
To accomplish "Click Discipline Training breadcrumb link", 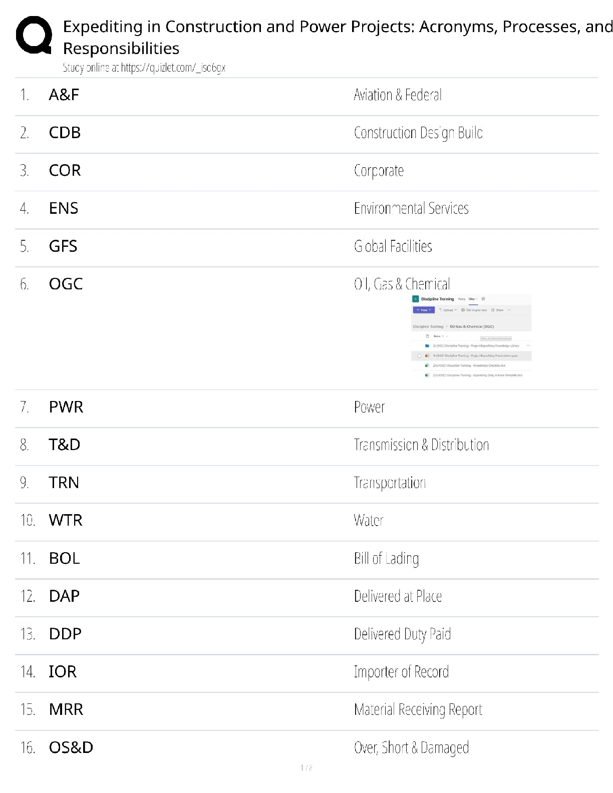I will (428, 326).
